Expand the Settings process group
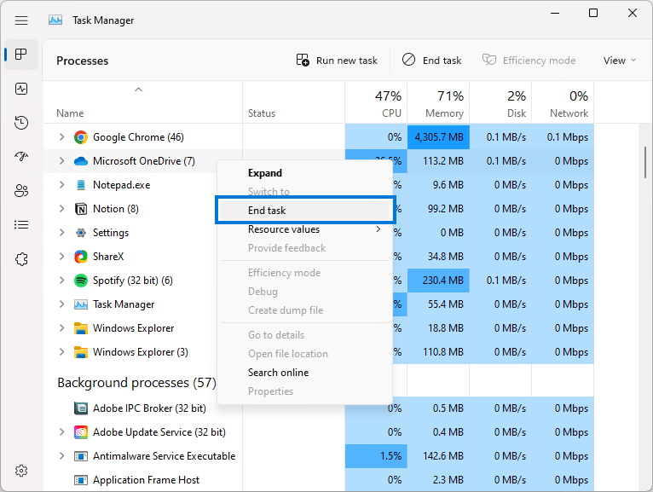Viewport: 653px width, 492px height. click(x=61, y=233)
